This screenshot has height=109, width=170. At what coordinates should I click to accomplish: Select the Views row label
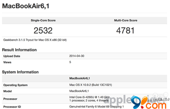pos(7,62)
